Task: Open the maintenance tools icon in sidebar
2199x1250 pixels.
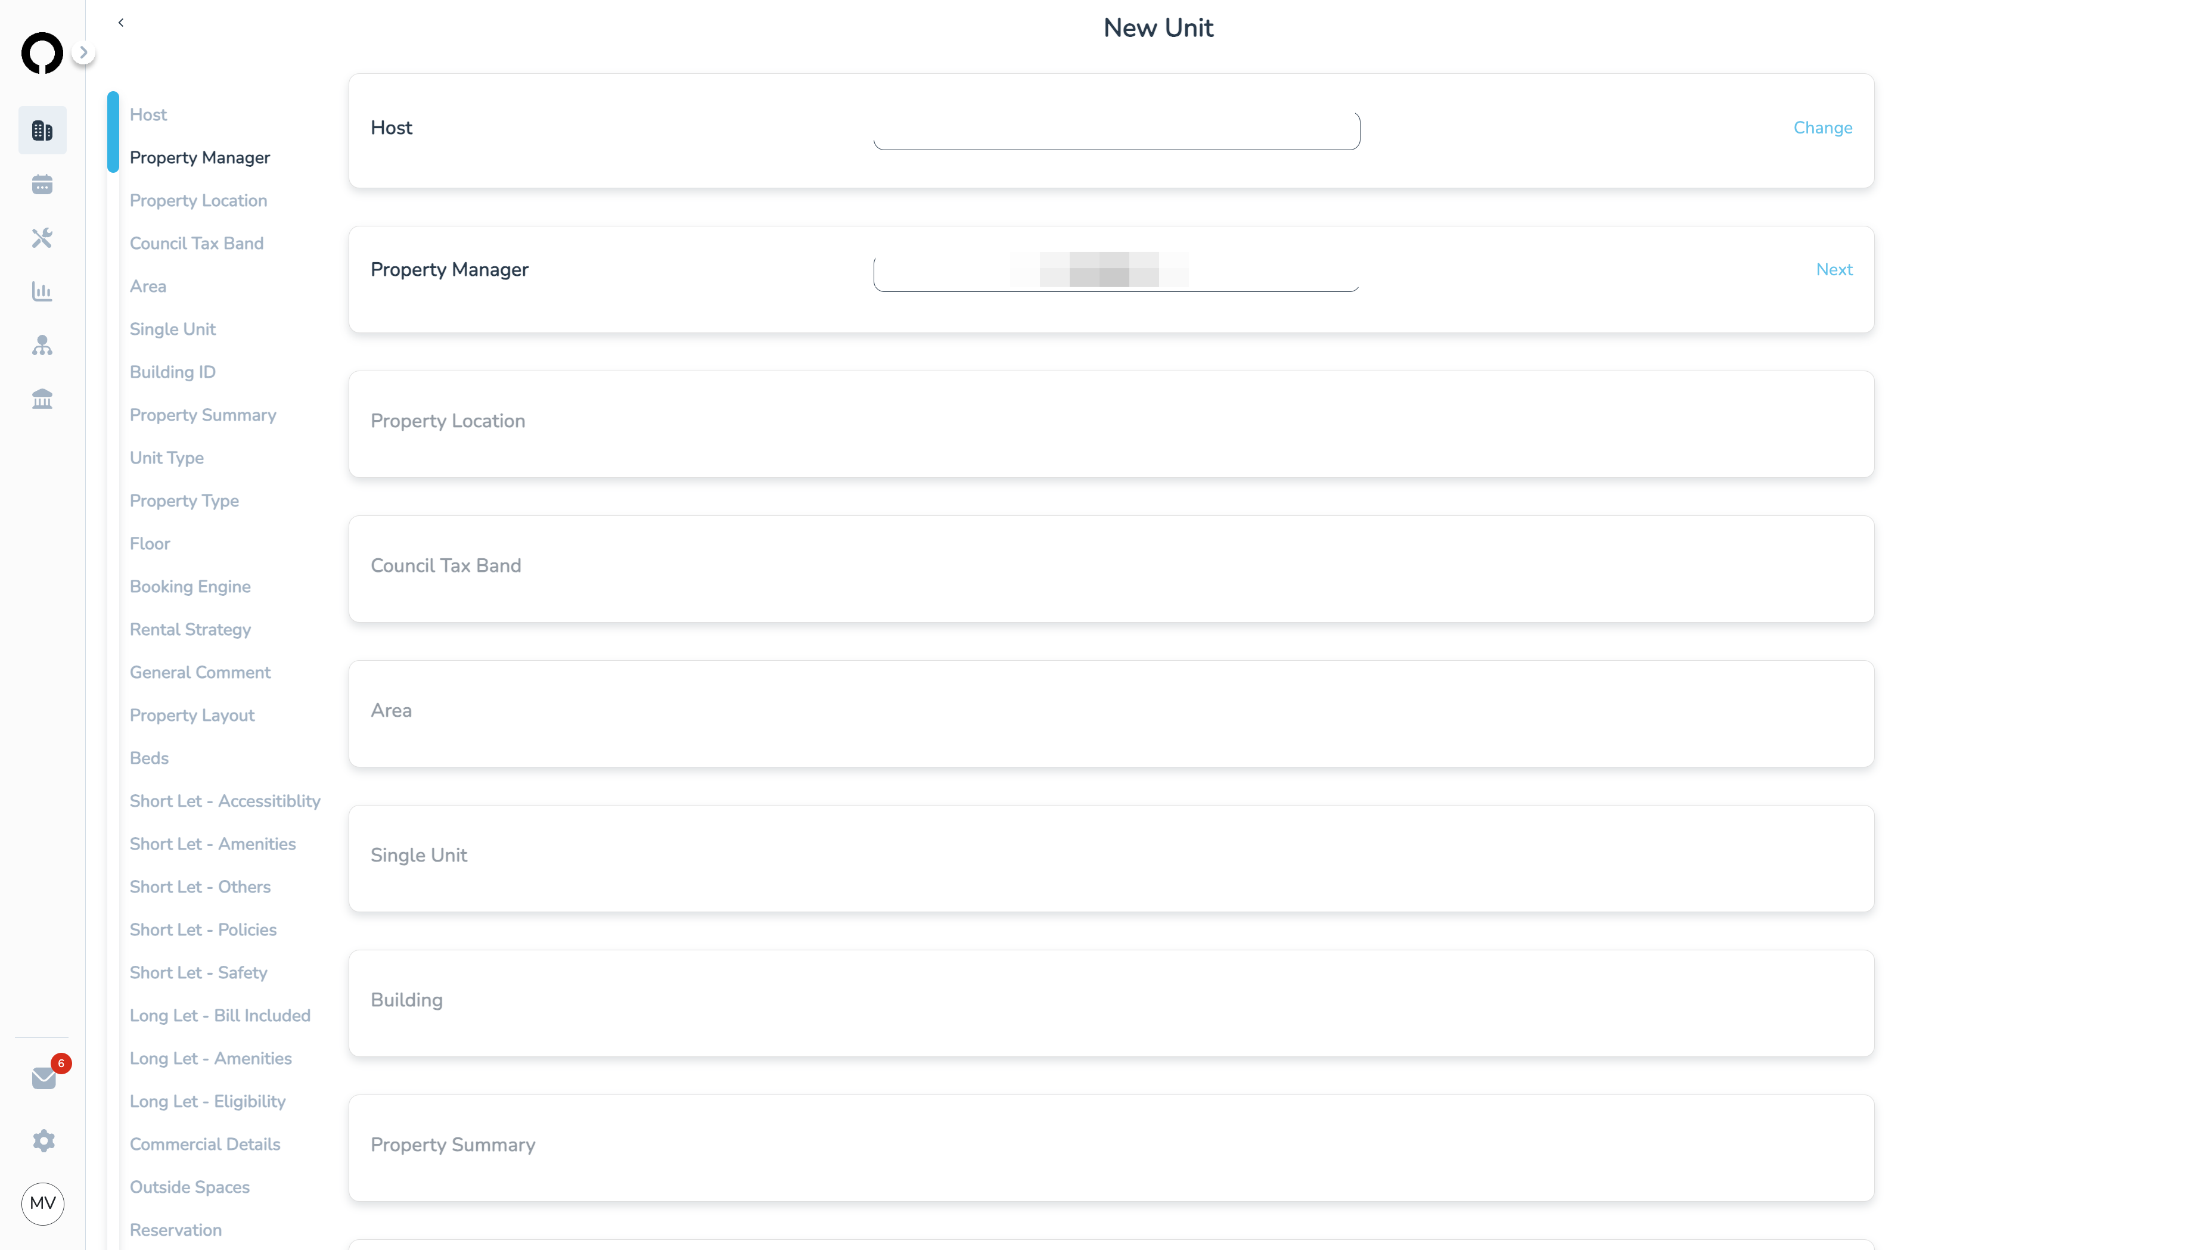Action: click(x=42, y=238)
